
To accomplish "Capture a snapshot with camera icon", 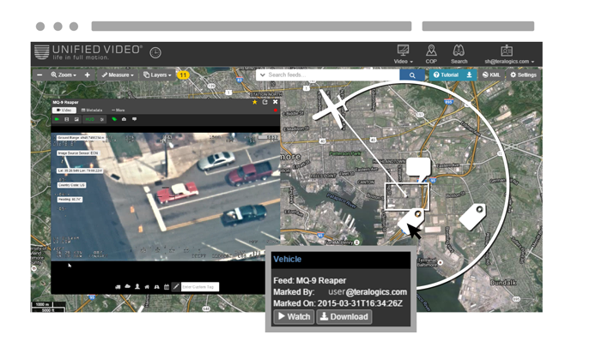I will pyautogui.click(x=125, y=119).
